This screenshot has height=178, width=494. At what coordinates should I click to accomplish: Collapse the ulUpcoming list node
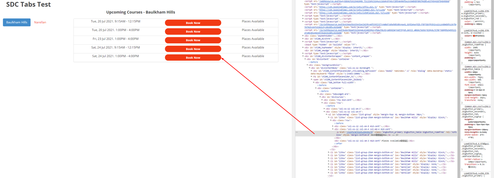coord(327,115)
